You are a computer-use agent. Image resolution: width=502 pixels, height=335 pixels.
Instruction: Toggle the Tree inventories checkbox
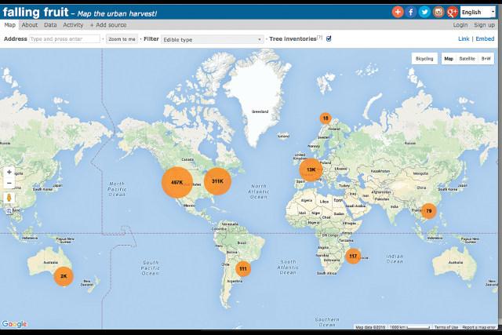pos(329,38)
